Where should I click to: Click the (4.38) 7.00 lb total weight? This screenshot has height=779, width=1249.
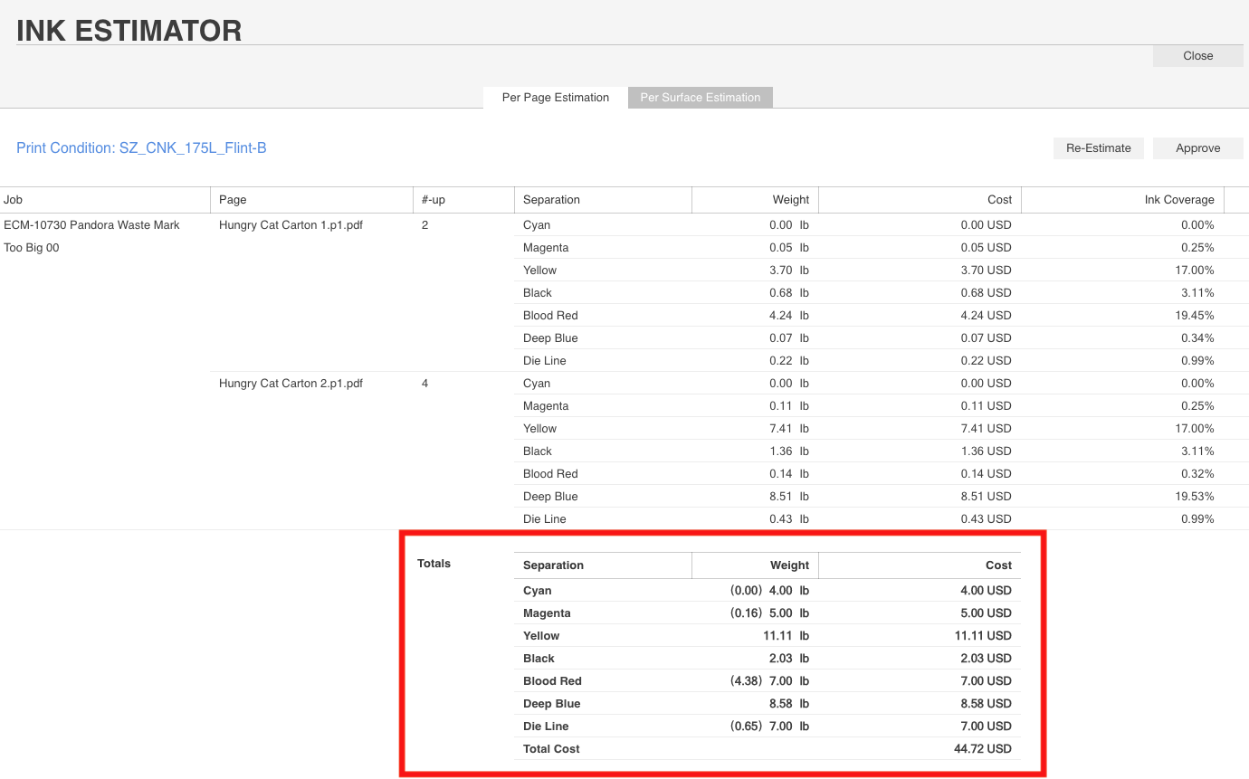pos(769,681)
